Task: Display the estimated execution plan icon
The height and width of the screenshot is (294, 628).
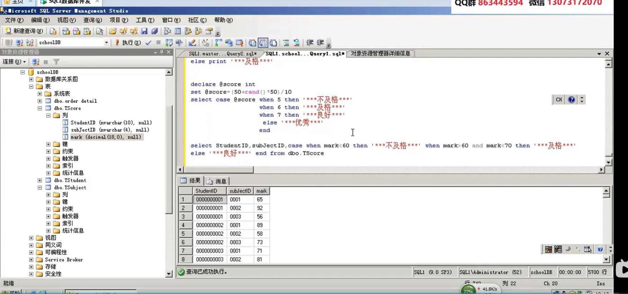Action: coord(169,43)
